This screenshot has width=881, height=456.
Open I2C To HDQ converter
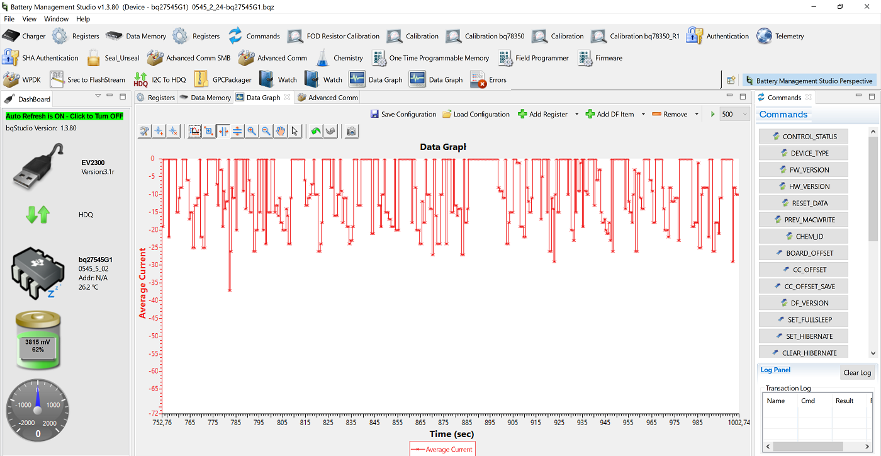(x=159, y=80)
